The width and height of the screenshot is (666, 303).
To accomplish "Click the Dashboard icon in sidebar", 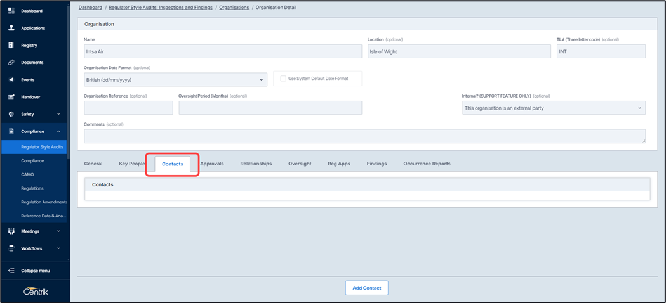I will (x=11, y=11).
